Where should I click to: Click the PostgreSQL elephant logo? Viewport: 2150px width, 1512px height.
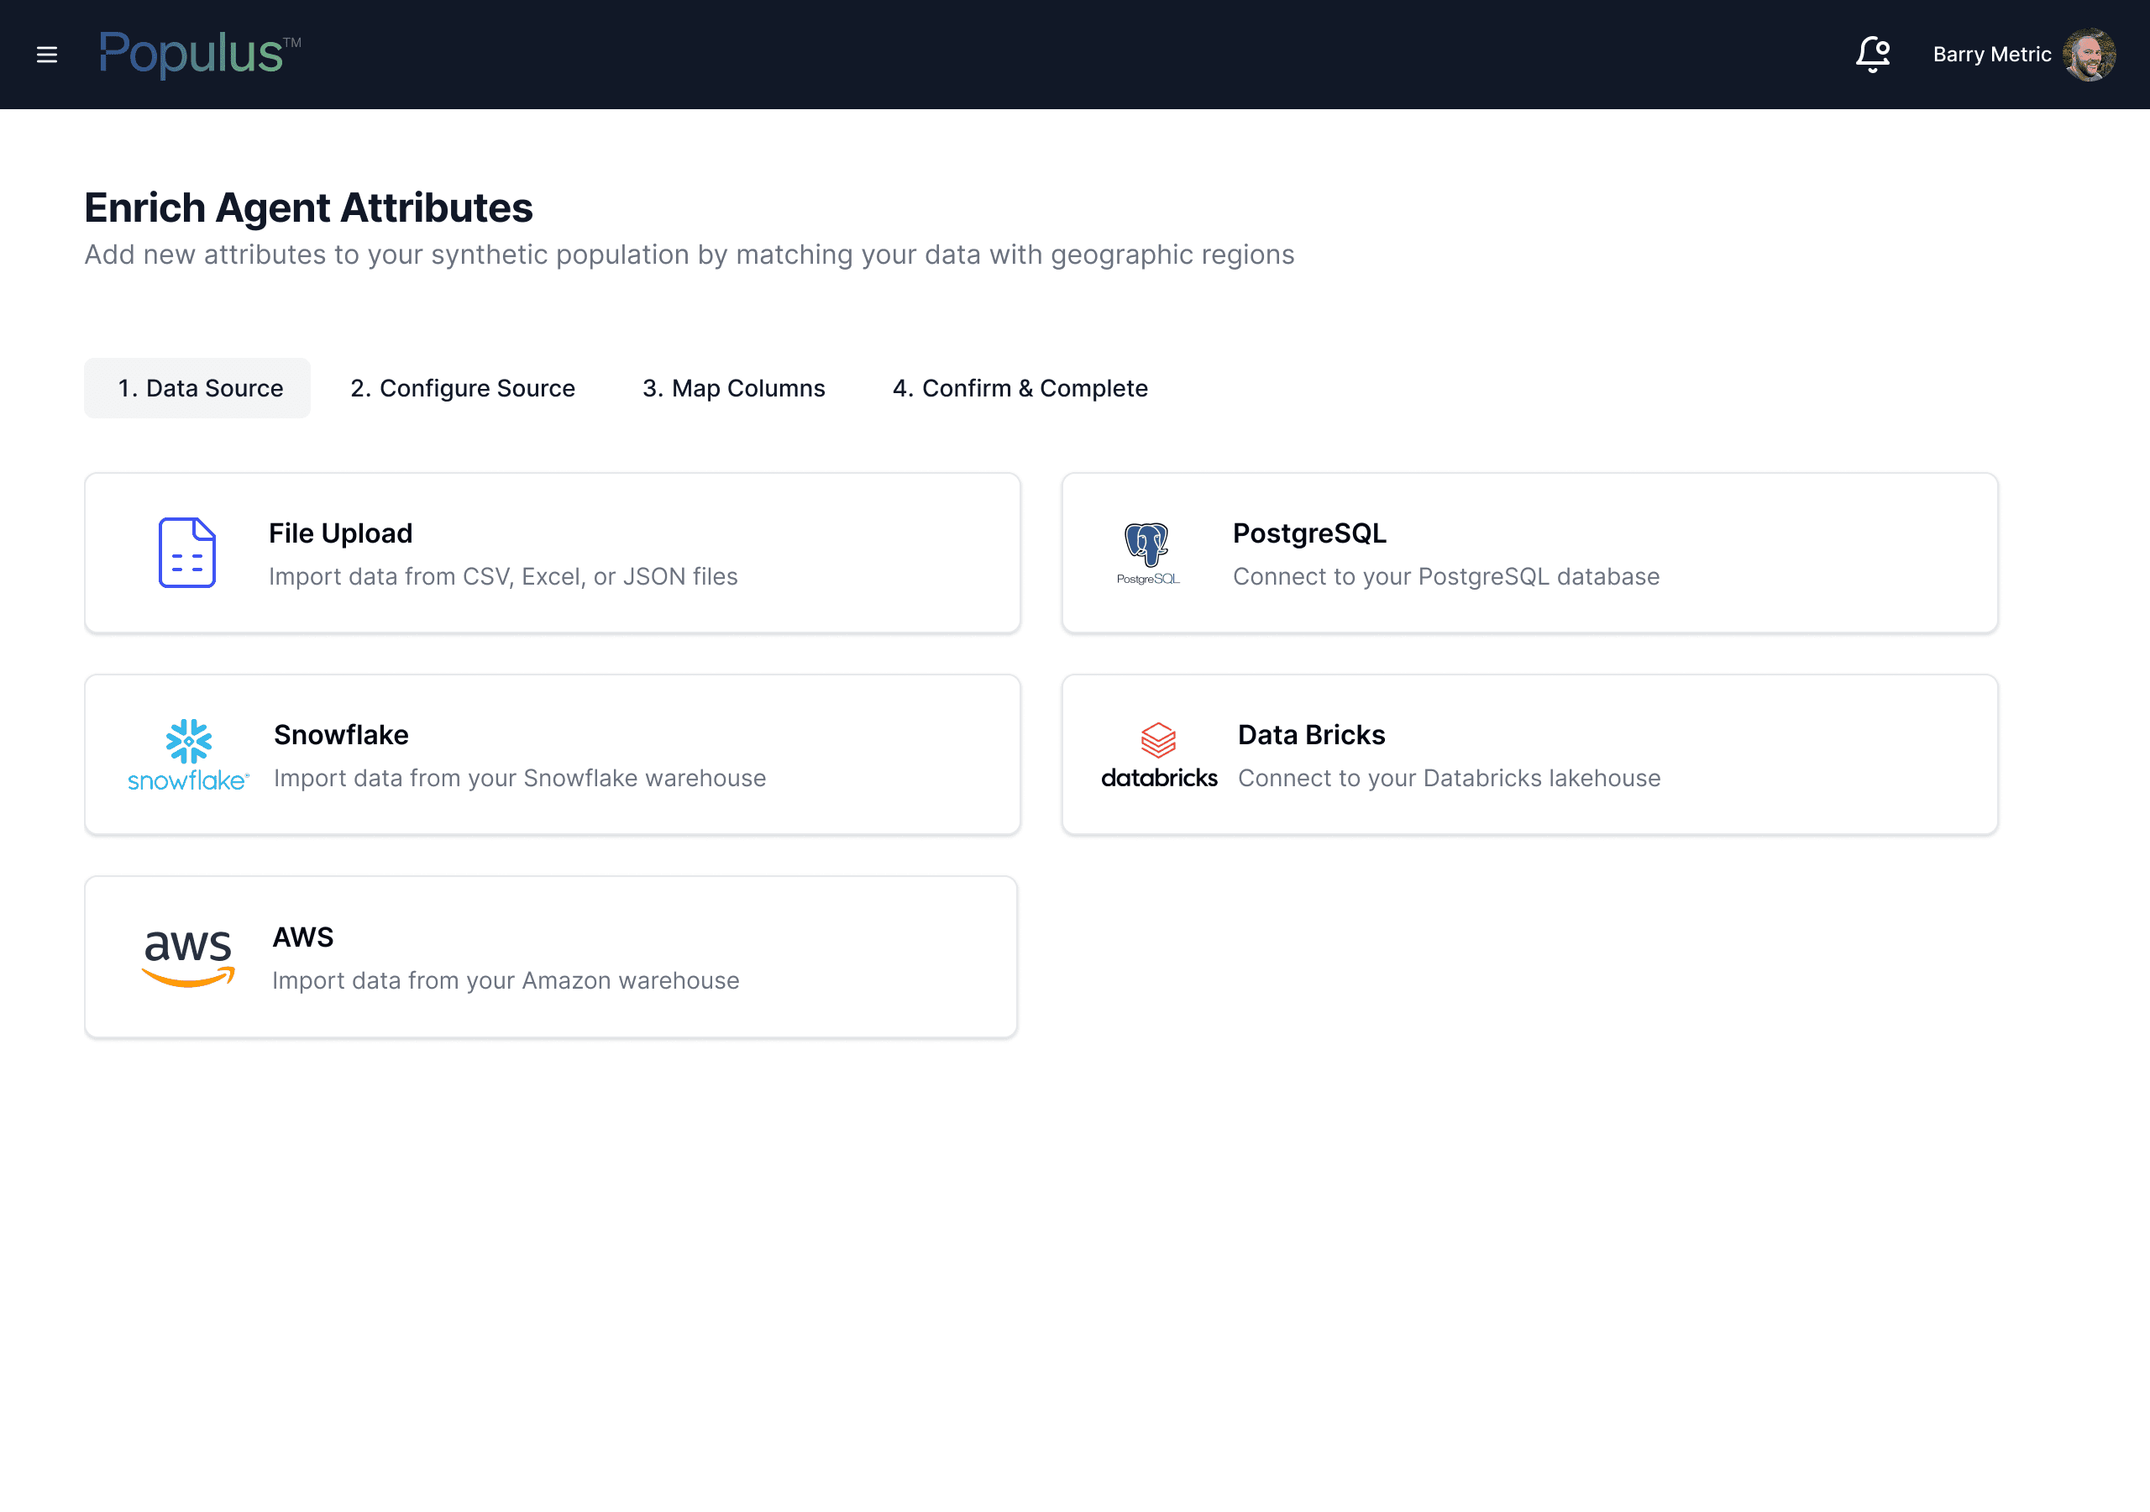coord(1147,553)
